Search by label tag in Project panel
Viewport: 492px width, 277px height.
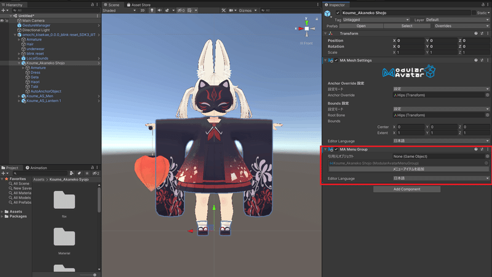click(x=79, y=173)
